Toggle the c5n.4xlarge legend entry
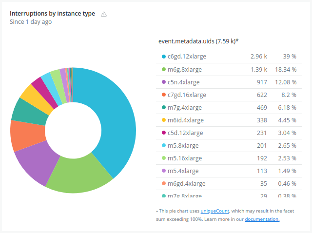 (x=183, y=82)
